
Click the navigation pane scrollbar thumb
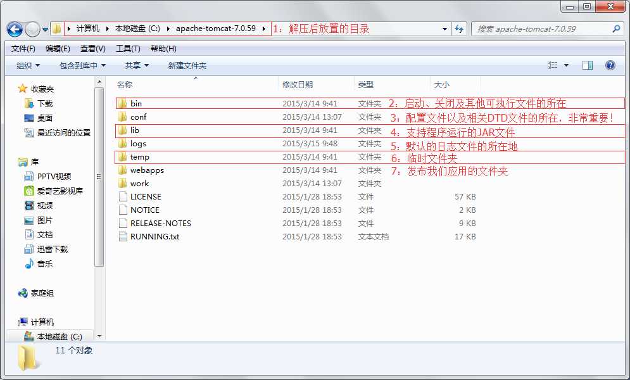click(x=99, y=177)
